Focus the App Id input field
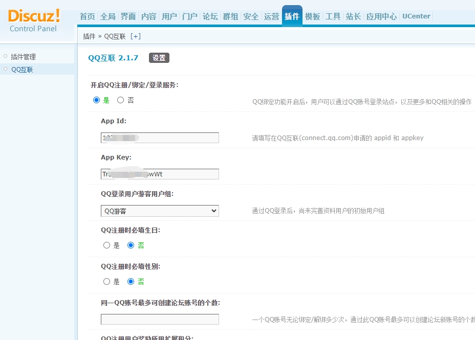 160,138
